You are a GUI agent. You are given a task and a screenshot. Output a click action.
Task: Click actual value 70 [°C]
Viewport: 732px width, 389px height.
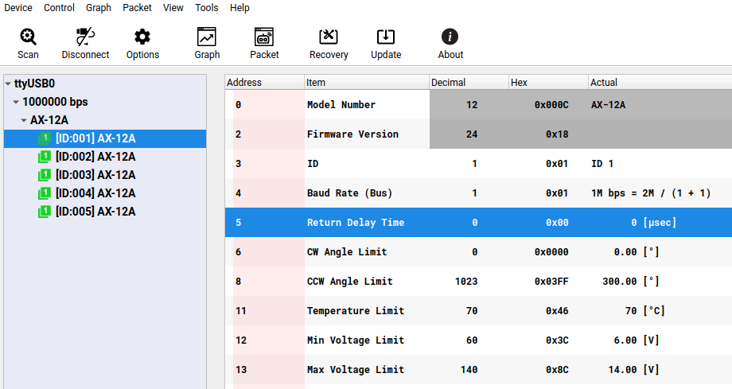645,310
